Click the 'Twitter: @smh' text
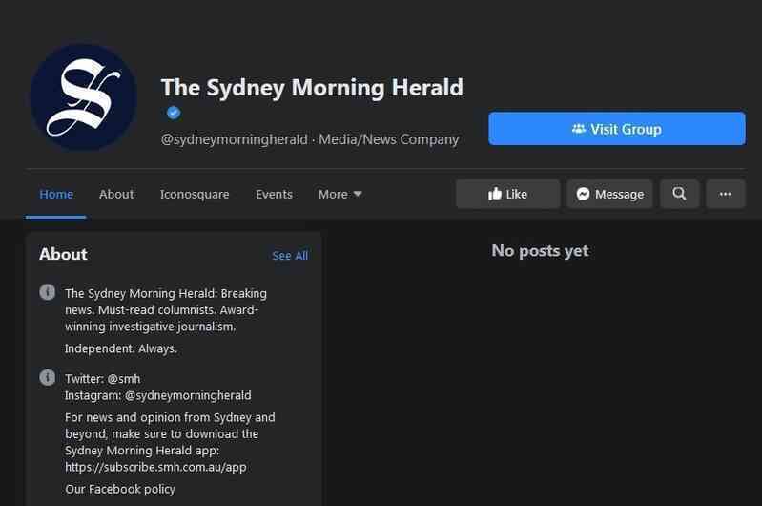 pyautogui.click(x=103, y=378)
